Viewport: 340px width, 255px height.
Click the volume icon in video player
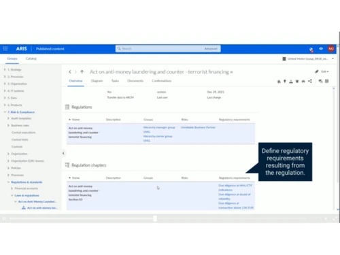[x=326, y=218]
